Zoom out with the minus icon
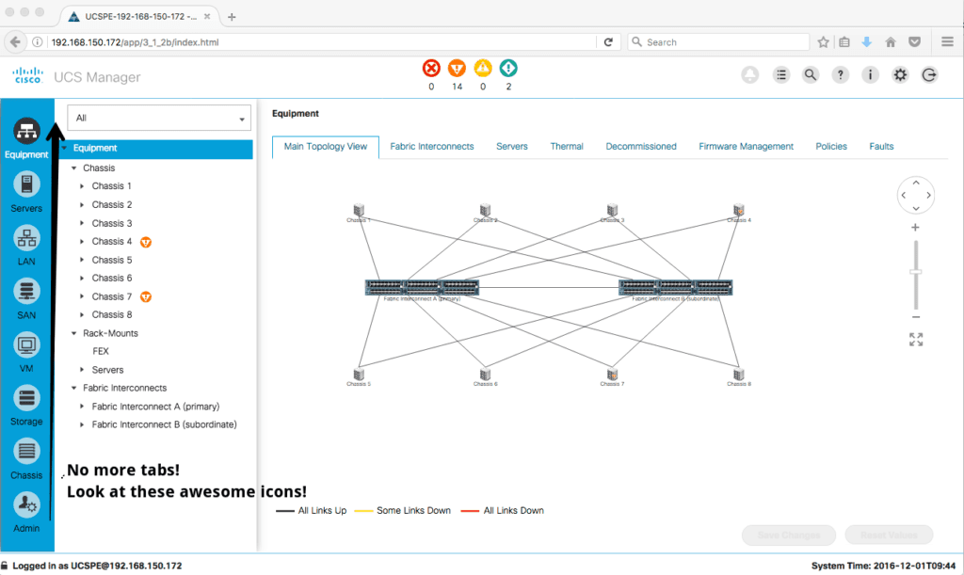964x575 pixels. tap(916, 317)
